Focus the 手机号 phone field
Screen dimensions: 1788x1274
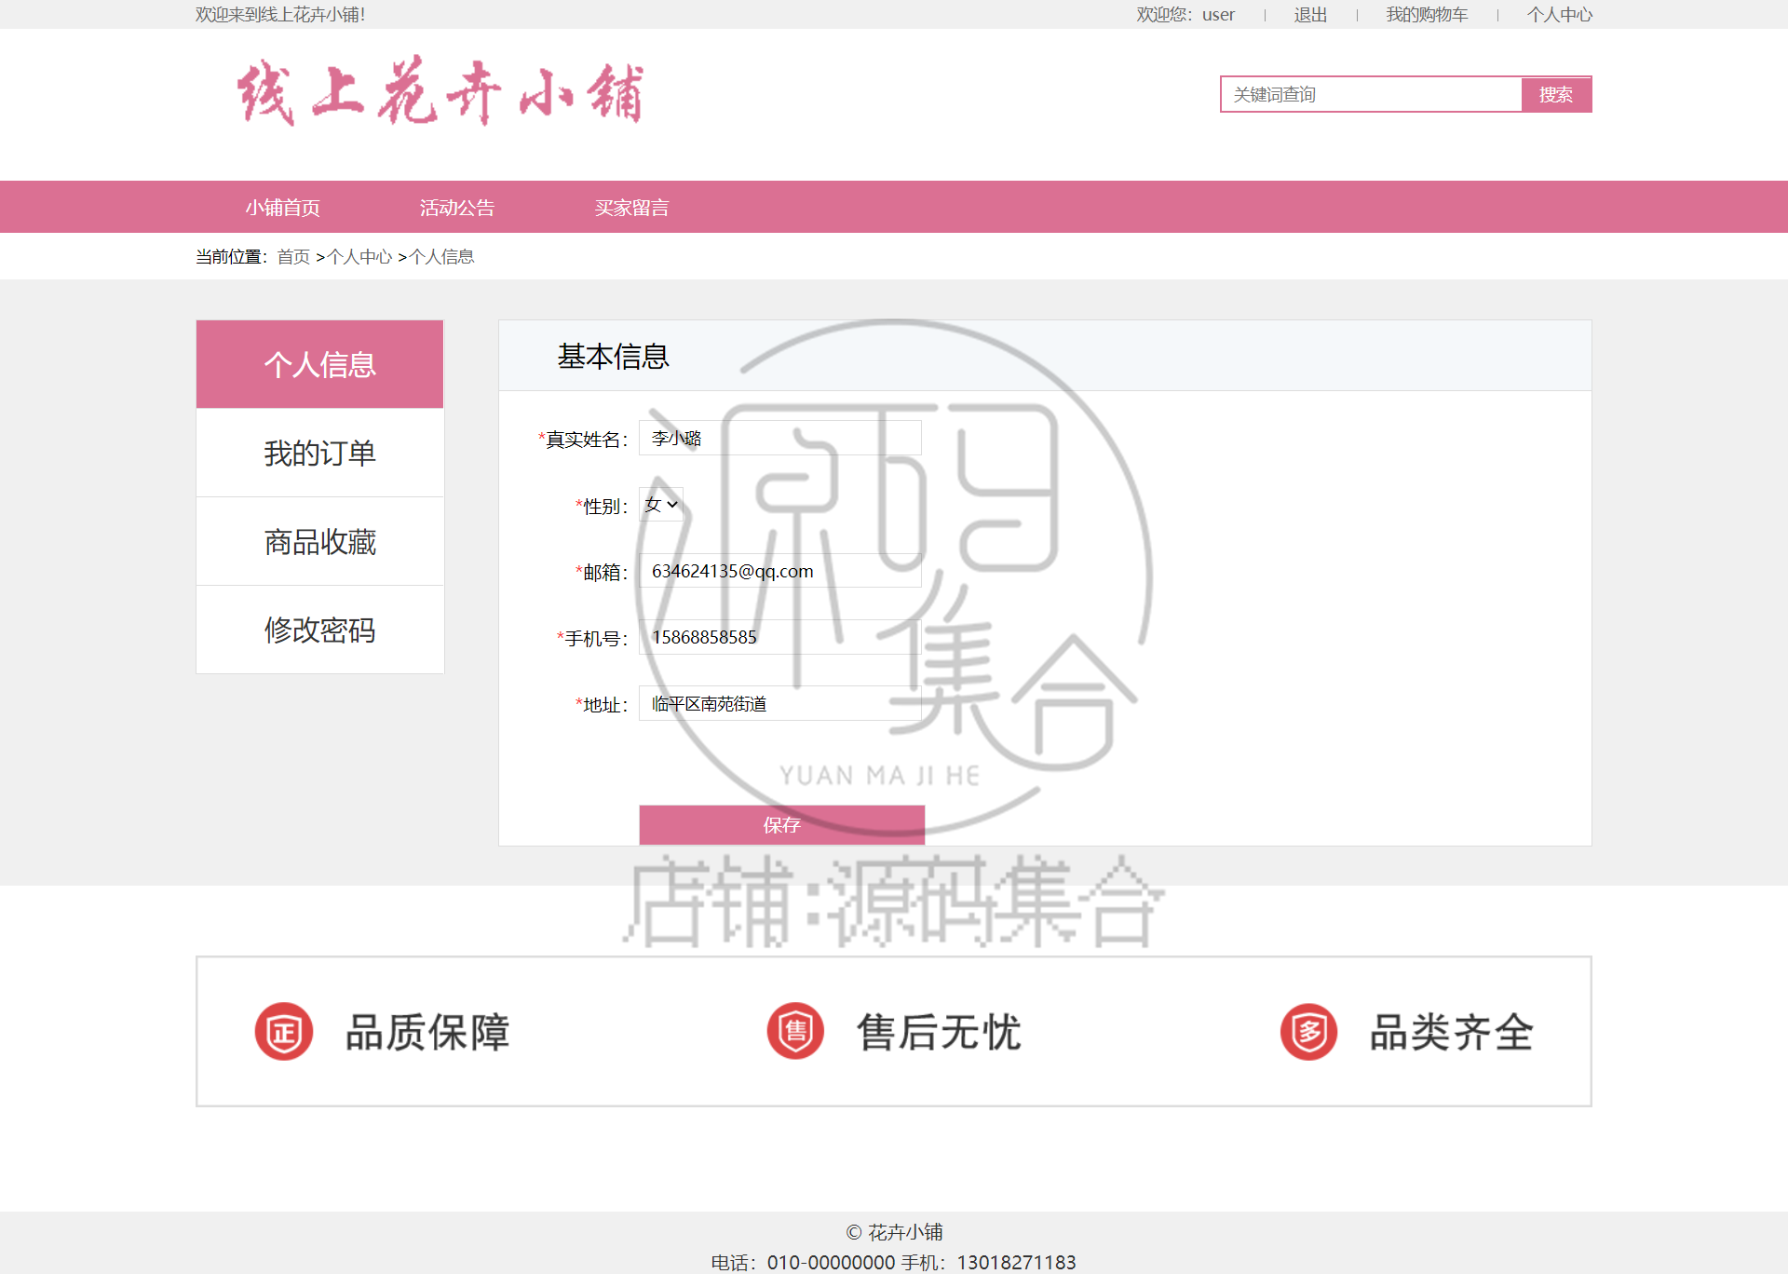(x=780, y=637)
